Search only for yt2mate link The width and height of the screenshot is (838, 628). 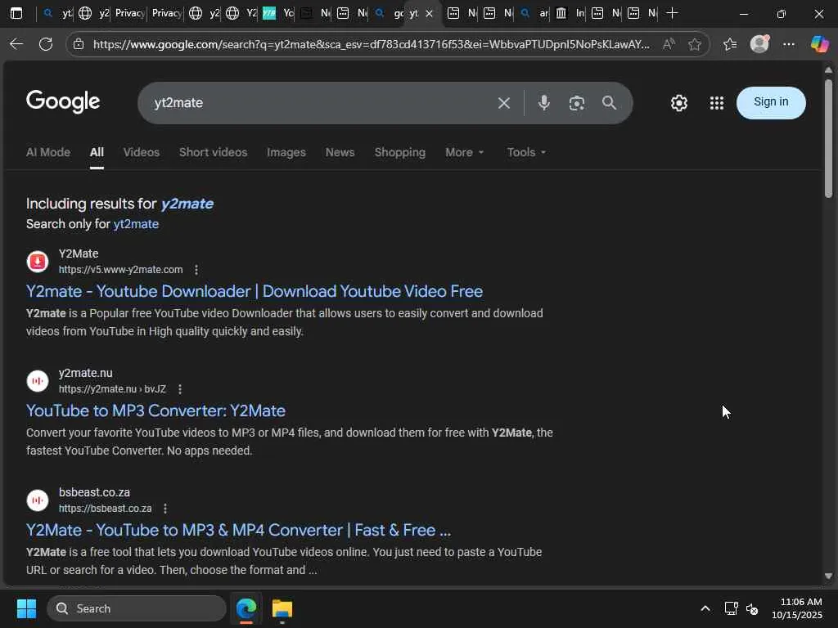pos(136,224)
